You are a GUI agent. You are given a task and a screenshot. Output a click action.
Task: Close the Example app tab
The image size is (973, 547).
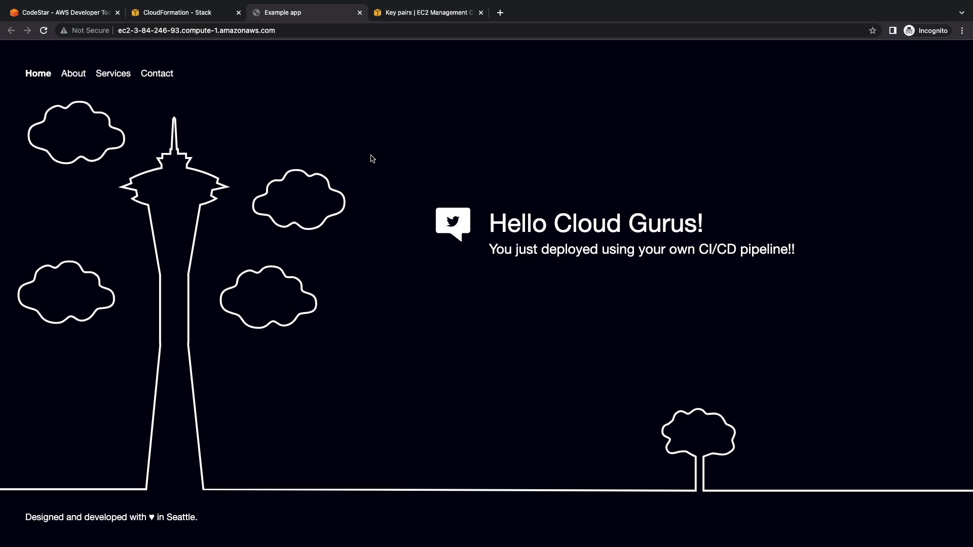click(360, 13)
